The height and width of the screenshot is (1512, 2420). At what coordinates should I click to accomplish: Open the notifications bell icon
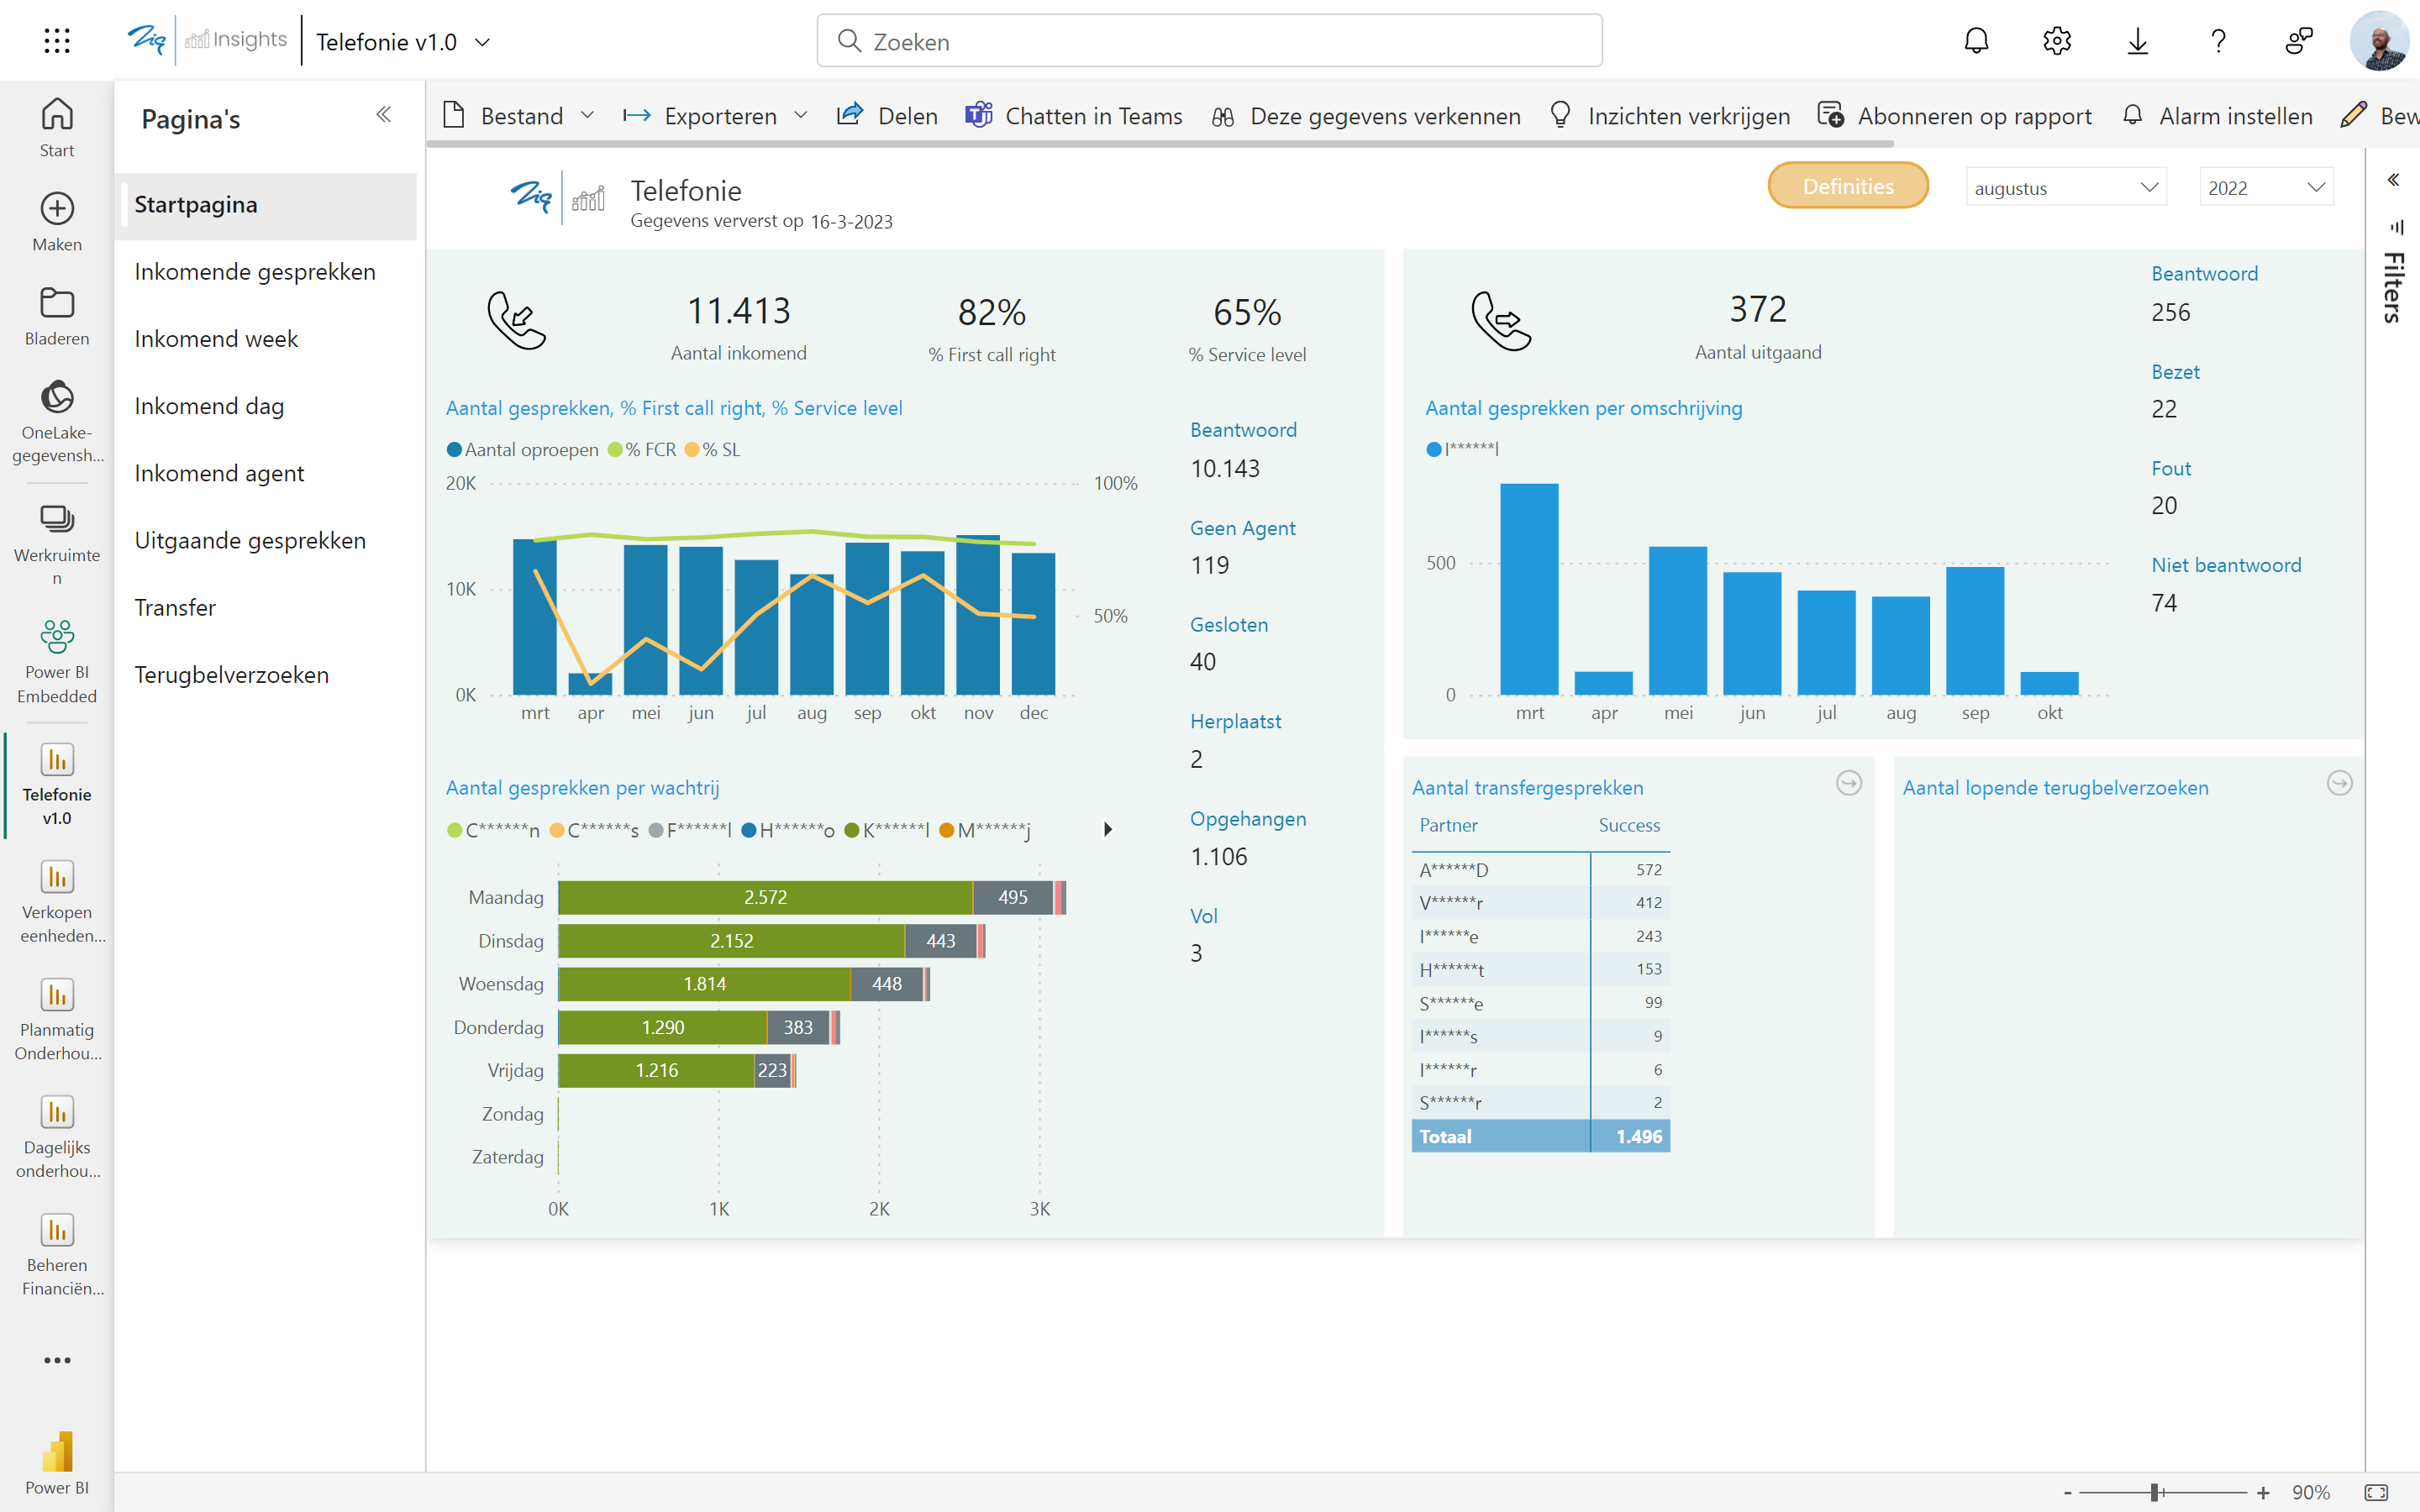tap(1976, 41)
